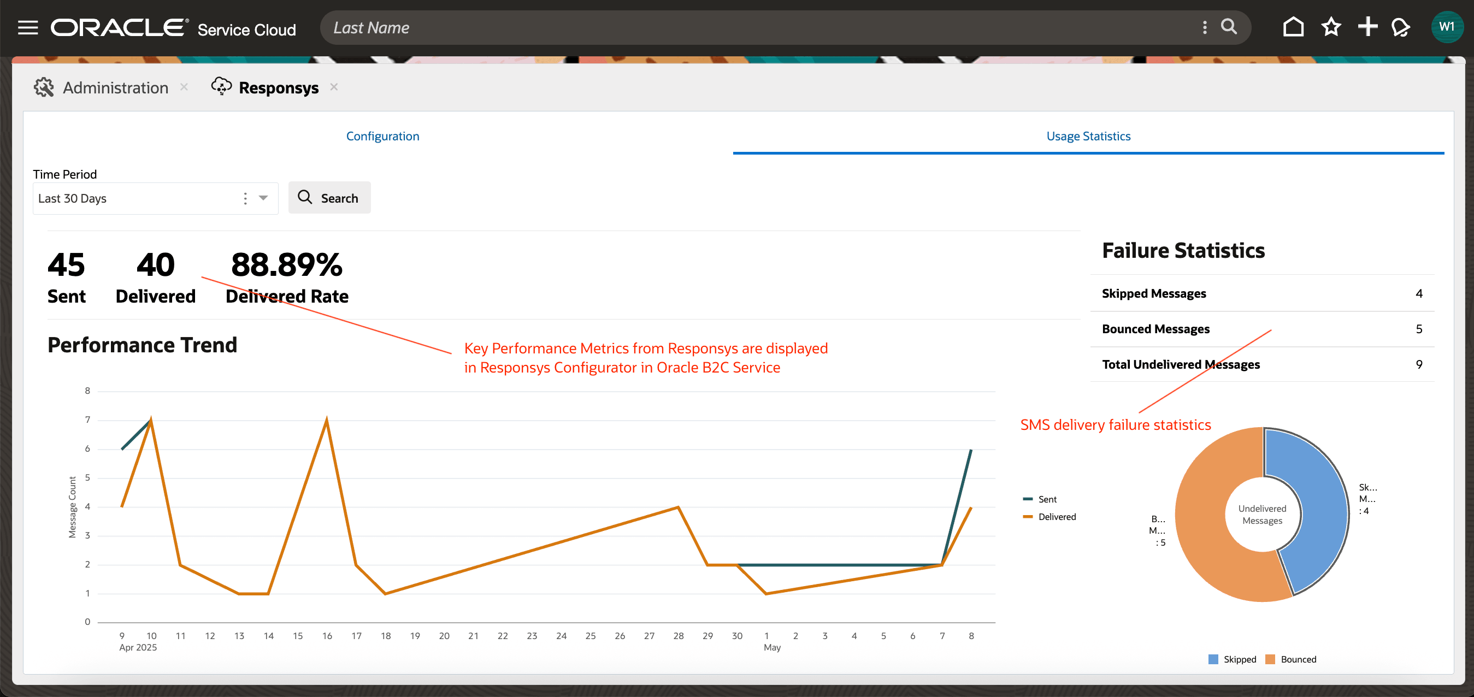Screen dimensions: 1474x697
Task: Open the chat conversations icon
Action: (x=1401, y=27)
